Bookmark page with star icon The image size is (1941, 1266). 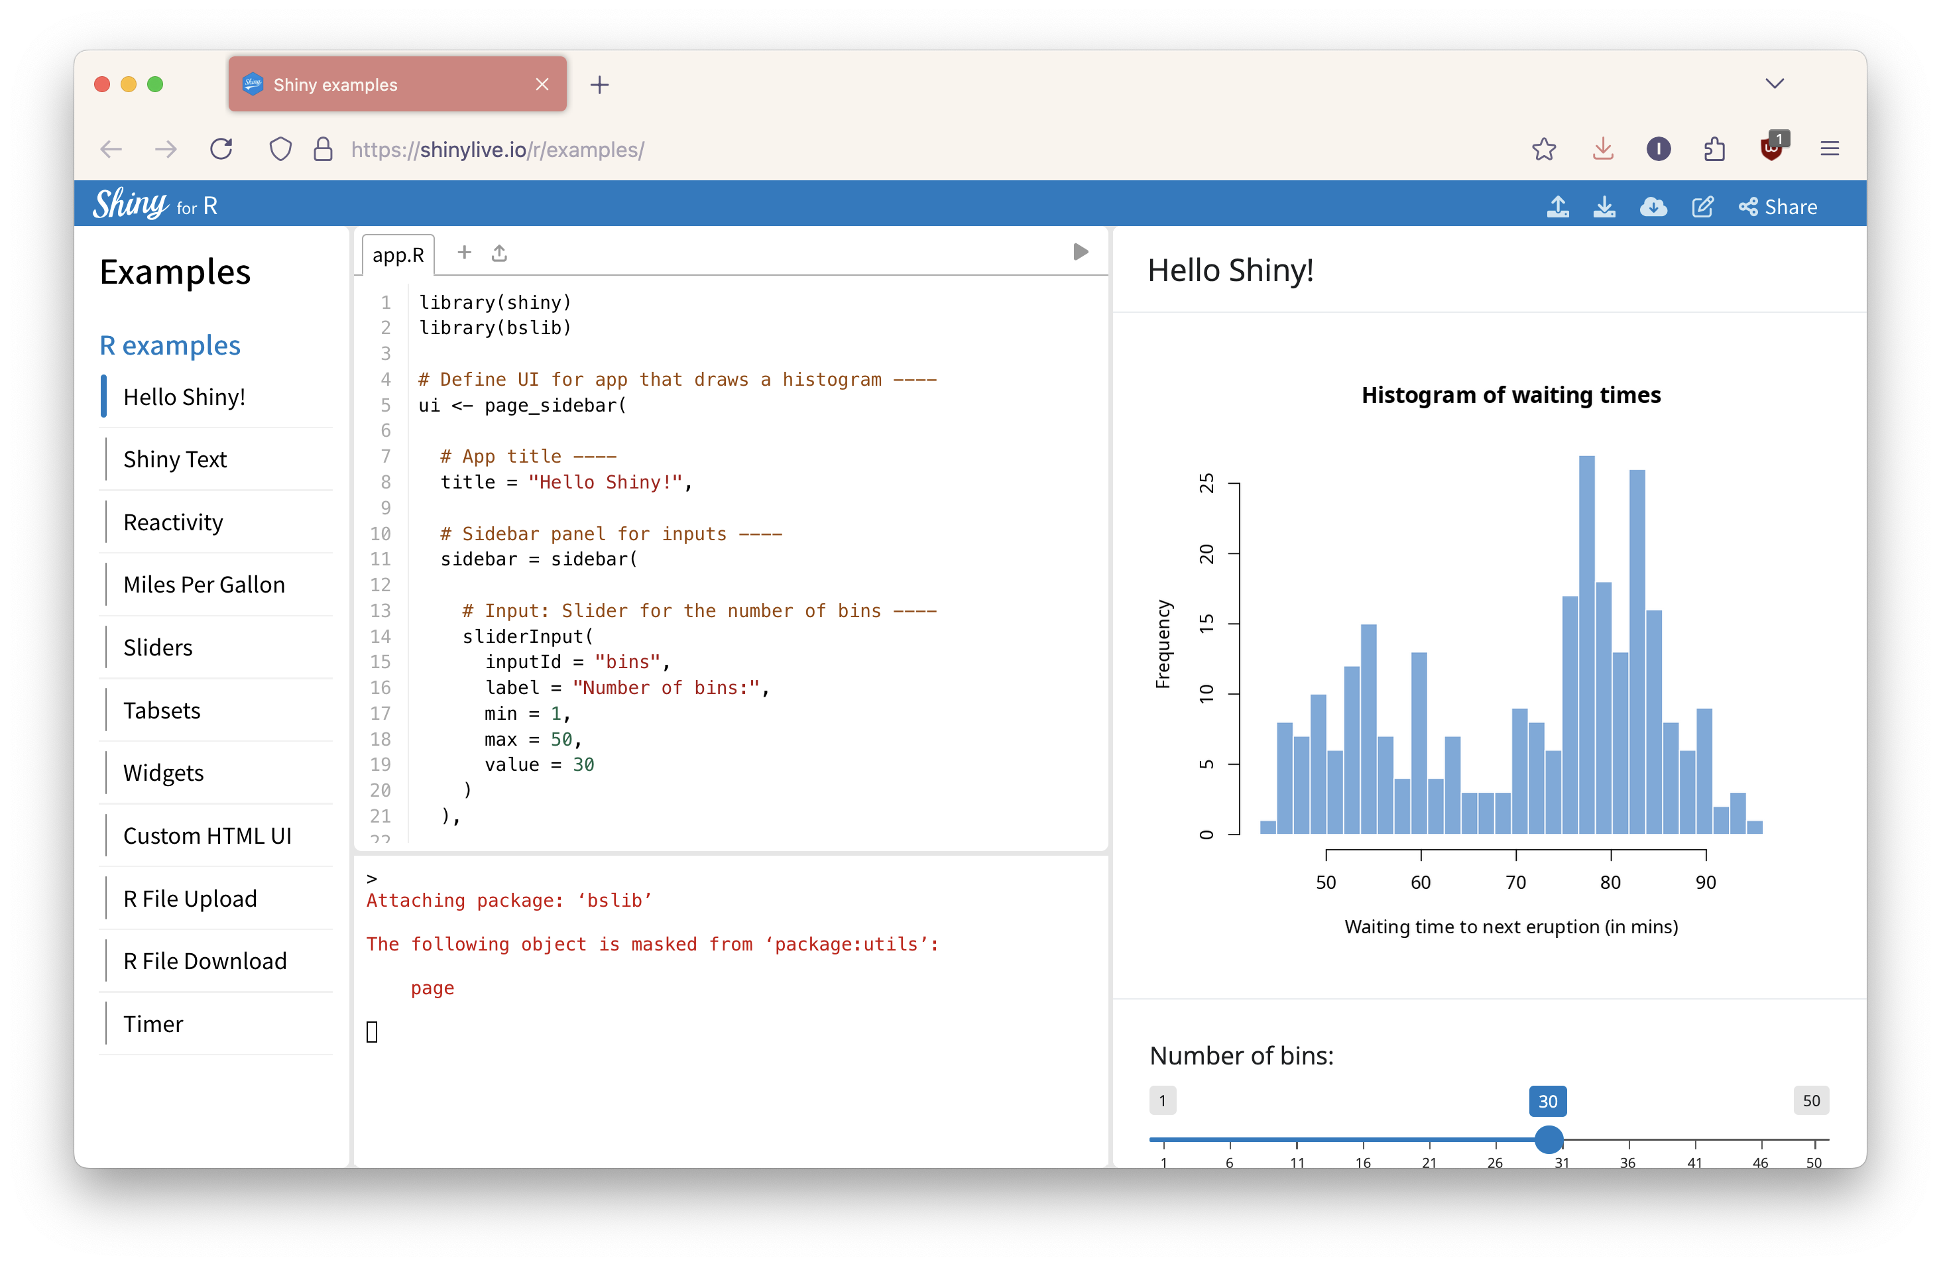click(1543, 149)
